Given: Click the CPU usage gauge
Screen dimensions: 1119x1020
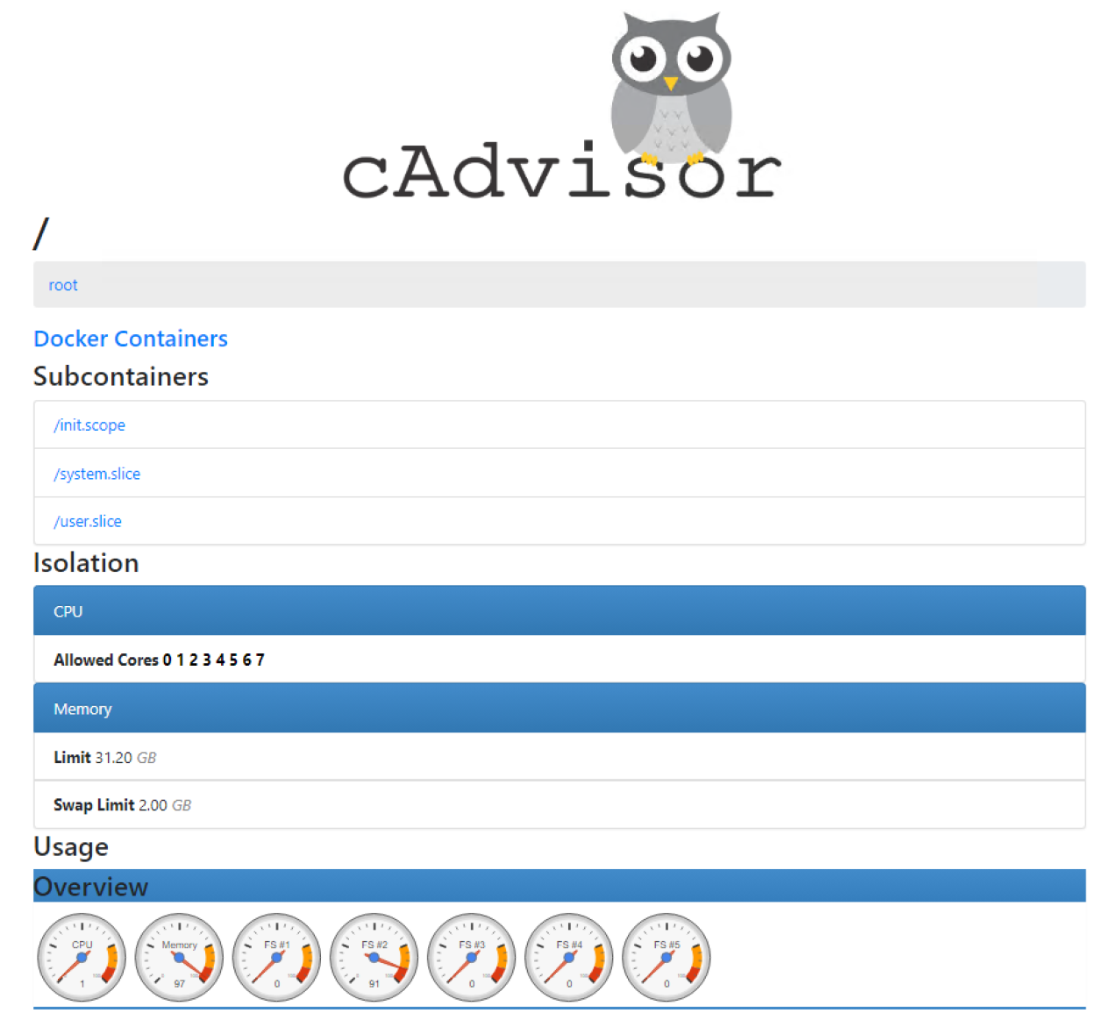Looking at the screenshot, I should pos(82,958).
